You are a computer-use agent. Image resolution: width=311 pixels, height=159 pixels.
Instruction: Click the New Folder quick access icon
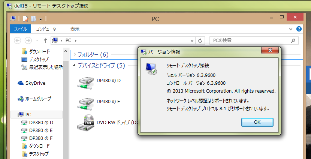33,19
